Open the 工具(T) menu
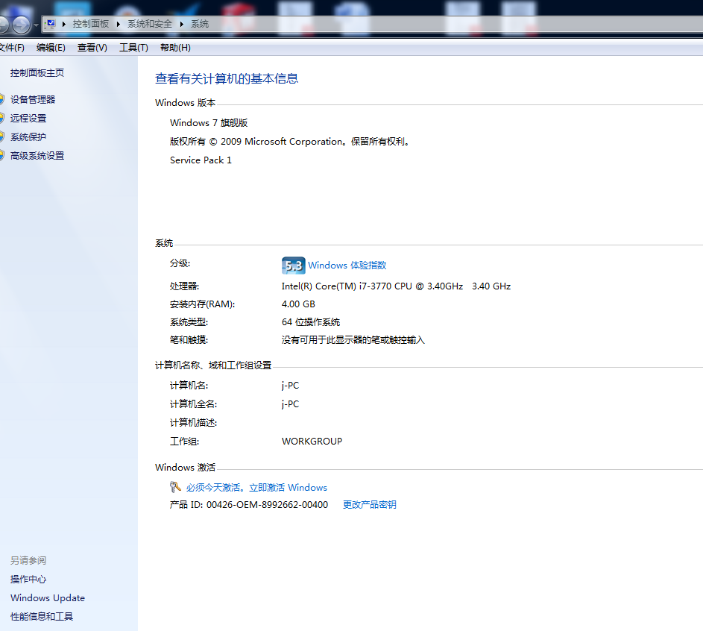Viewport: 703px width, 631px height. 133,48
